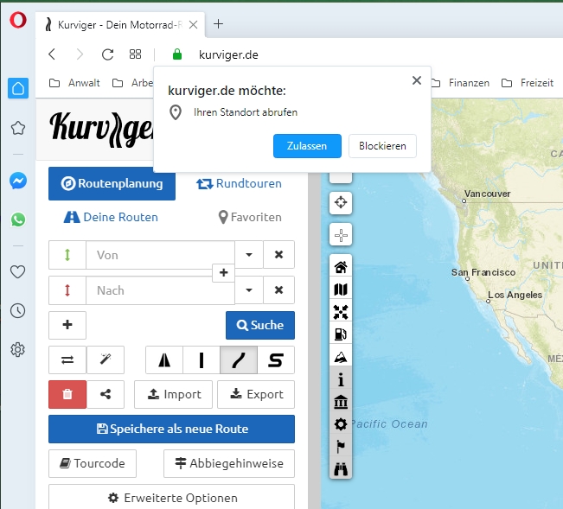Screen dimensions: 563x509
Task: Open map settings gear in map toolbar
Action: coord(341,424)
